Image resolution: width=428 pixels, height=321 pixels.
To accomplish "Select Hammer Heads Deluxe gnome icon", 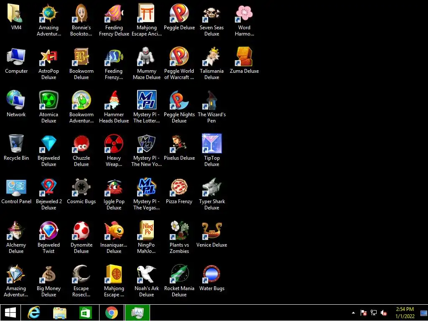I will point(114,100).
